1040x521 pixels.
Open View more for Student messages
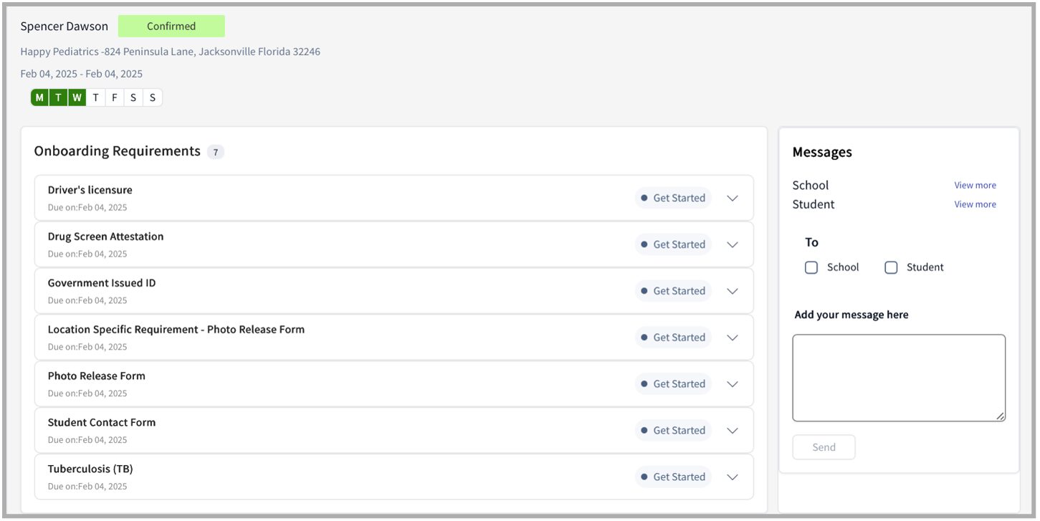[x=975, y=204]
